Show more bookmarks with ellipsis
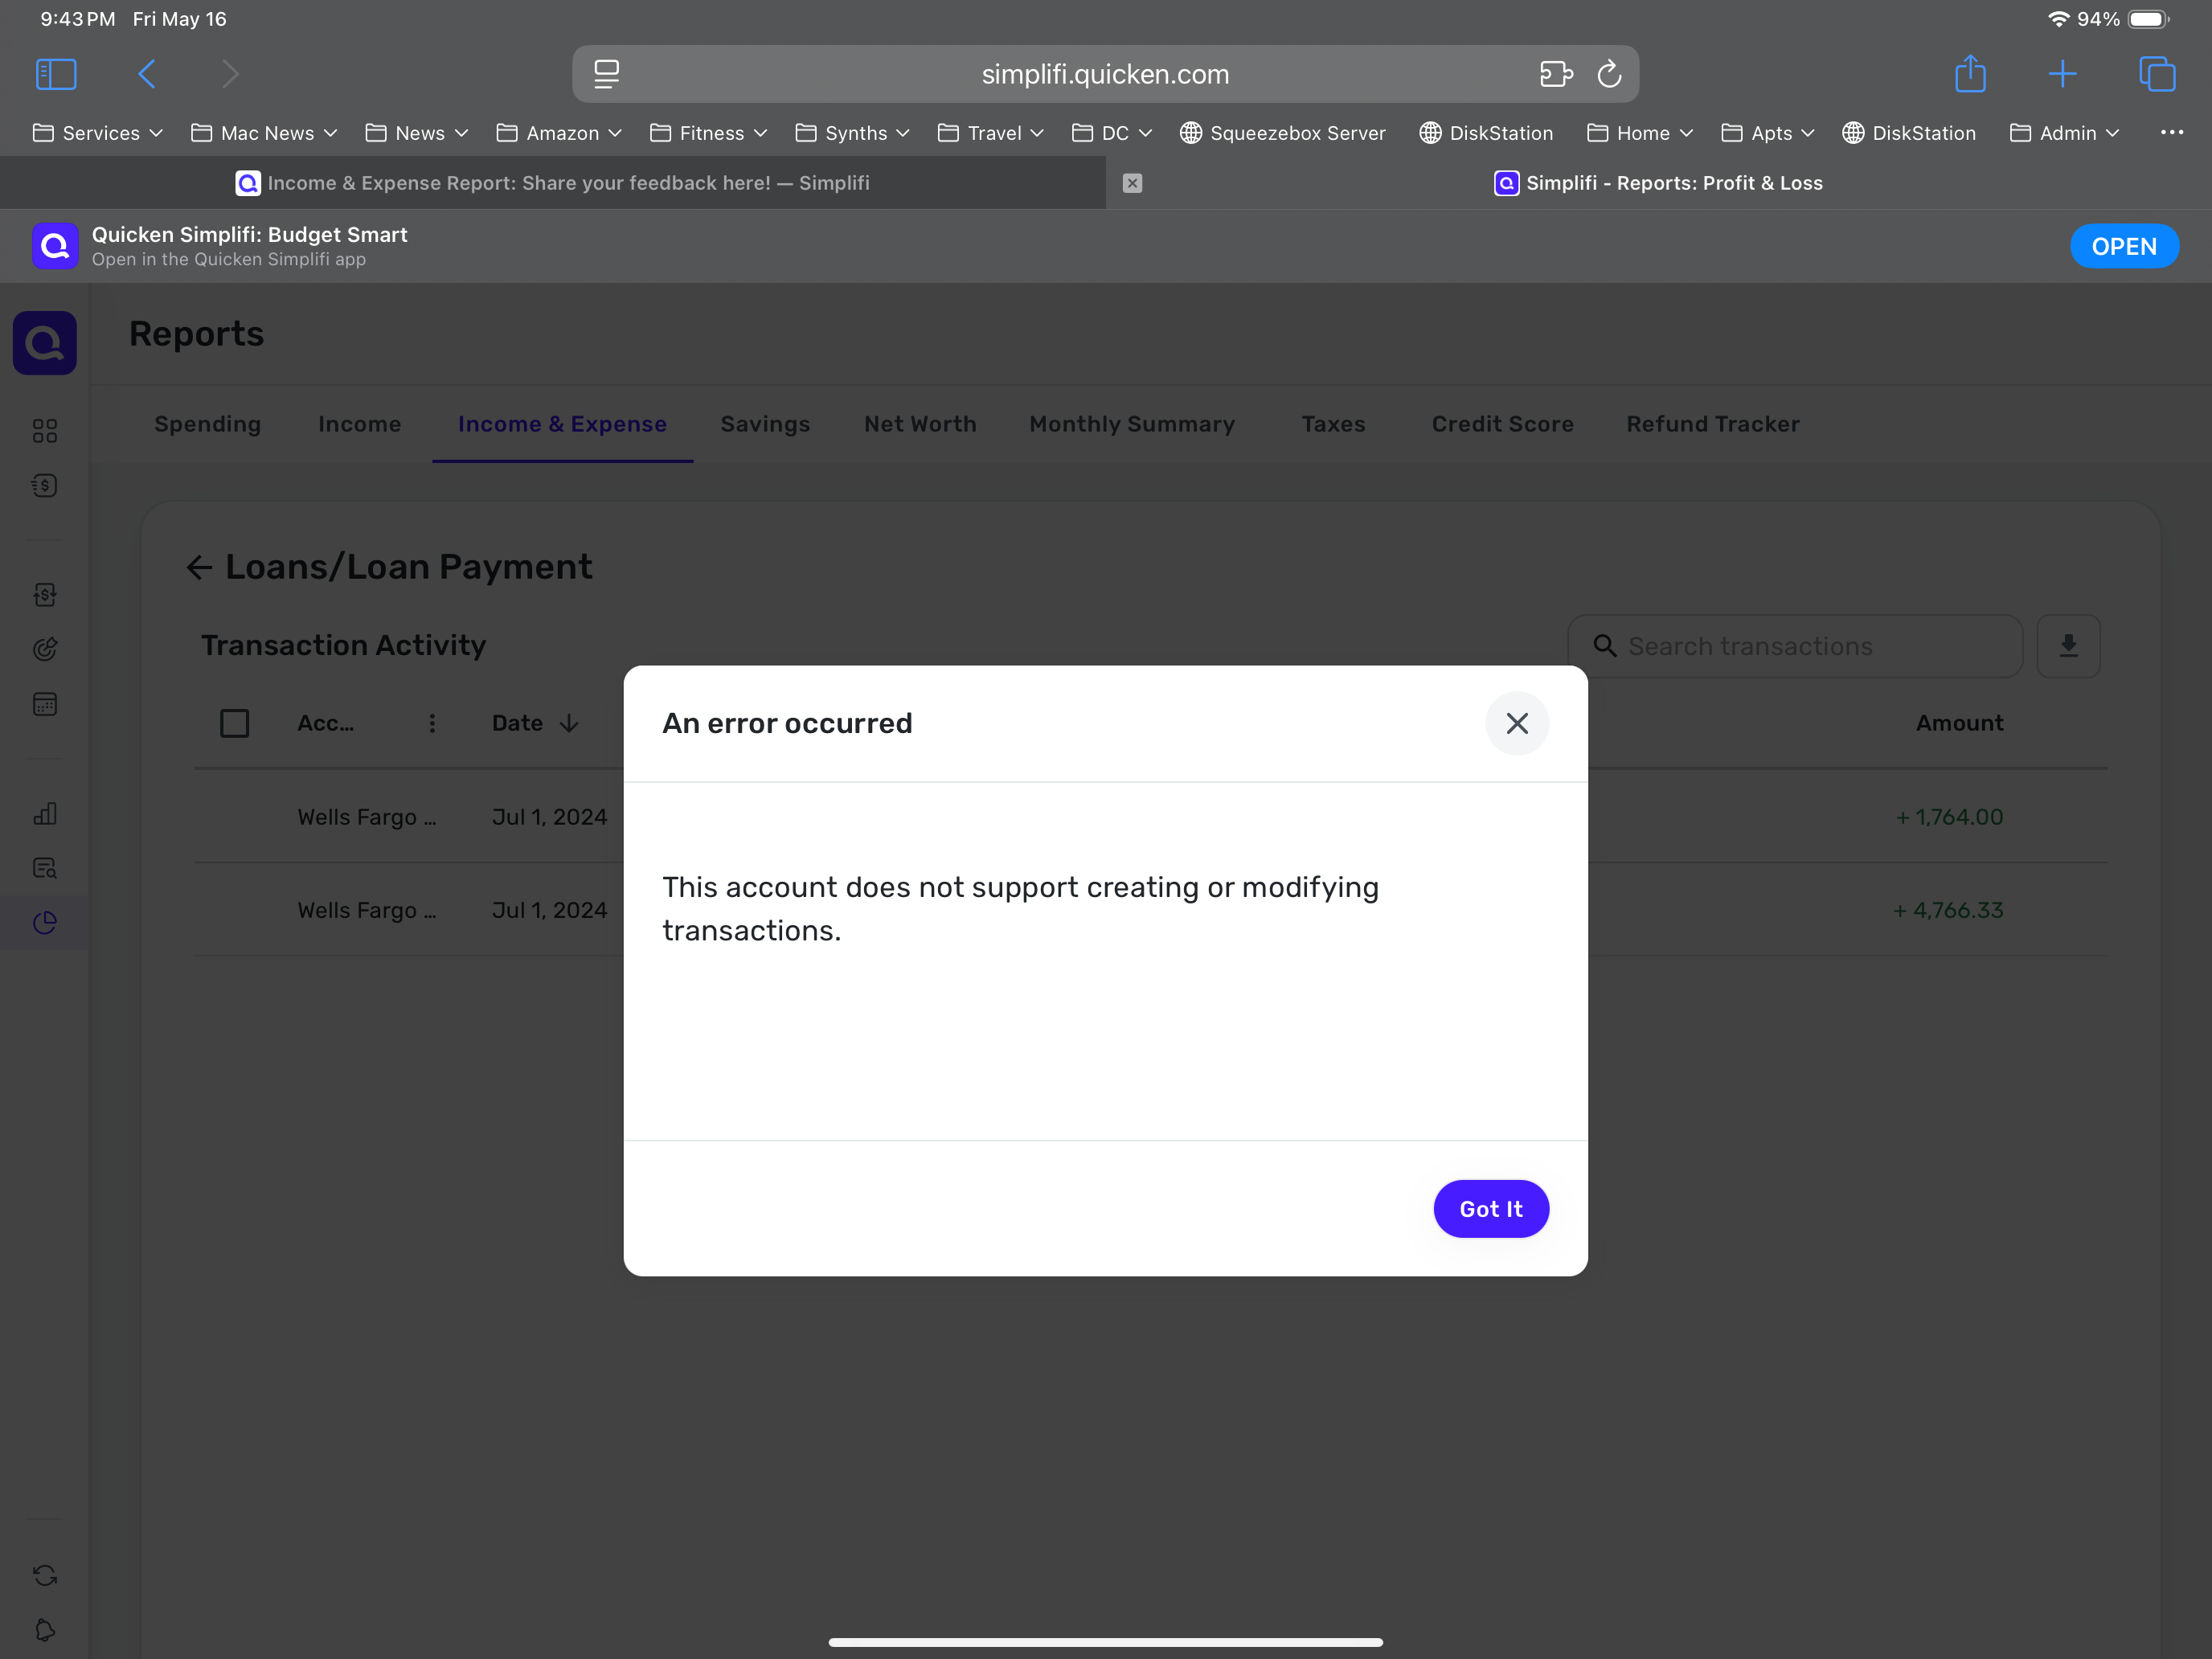 [2171, 132]
